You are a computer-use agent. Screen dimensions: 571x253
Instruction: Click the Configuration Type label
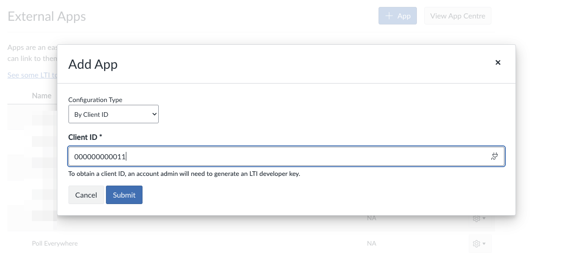click(x=95, y=100)
